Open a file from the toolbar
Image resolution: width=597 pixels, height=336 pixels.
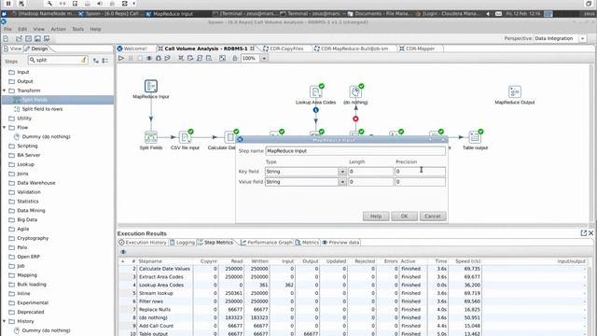click(19, 38)
